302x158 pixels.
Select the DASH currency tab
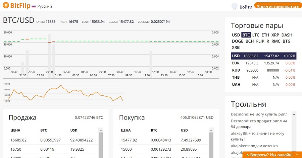point(287,35)
